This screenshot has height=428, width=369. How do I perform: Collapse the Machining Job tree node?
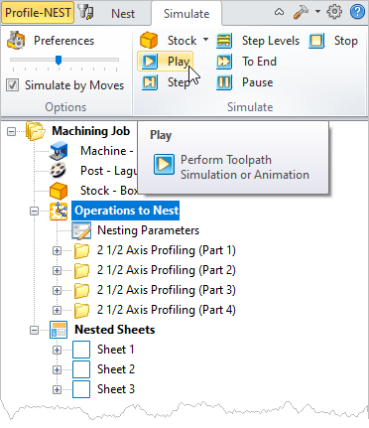[x=12, y=131]
